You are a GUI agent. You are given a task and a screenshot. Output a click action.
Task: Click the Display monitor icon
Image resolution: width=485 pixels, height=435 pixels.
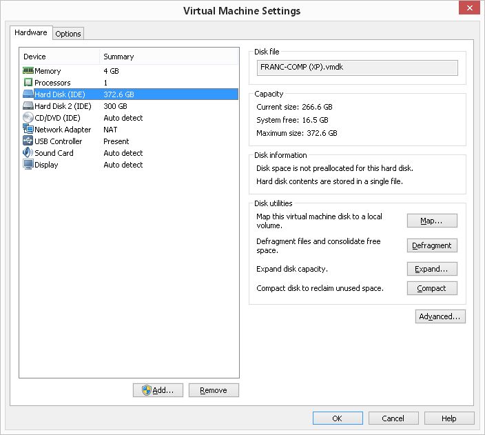[28, 165]
